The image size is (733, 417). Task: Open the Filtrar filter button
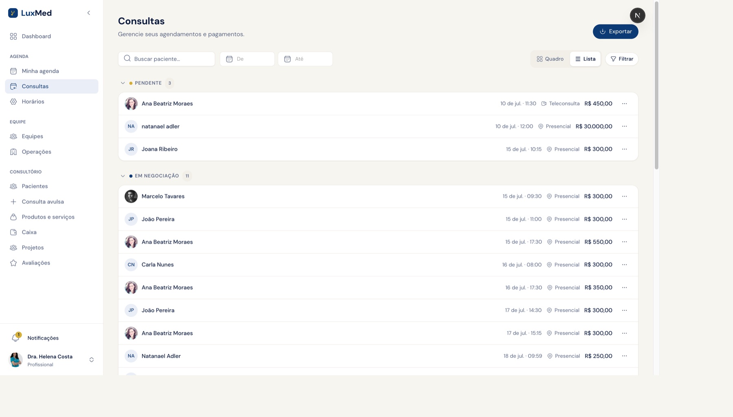(x=621, y=59)
